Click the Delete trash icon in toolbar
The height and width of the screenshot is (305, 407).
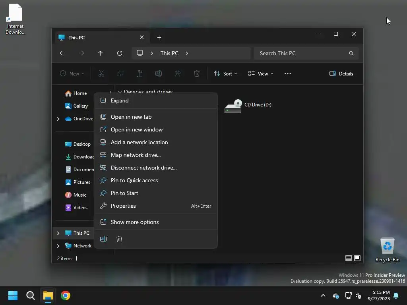[197, 73]
